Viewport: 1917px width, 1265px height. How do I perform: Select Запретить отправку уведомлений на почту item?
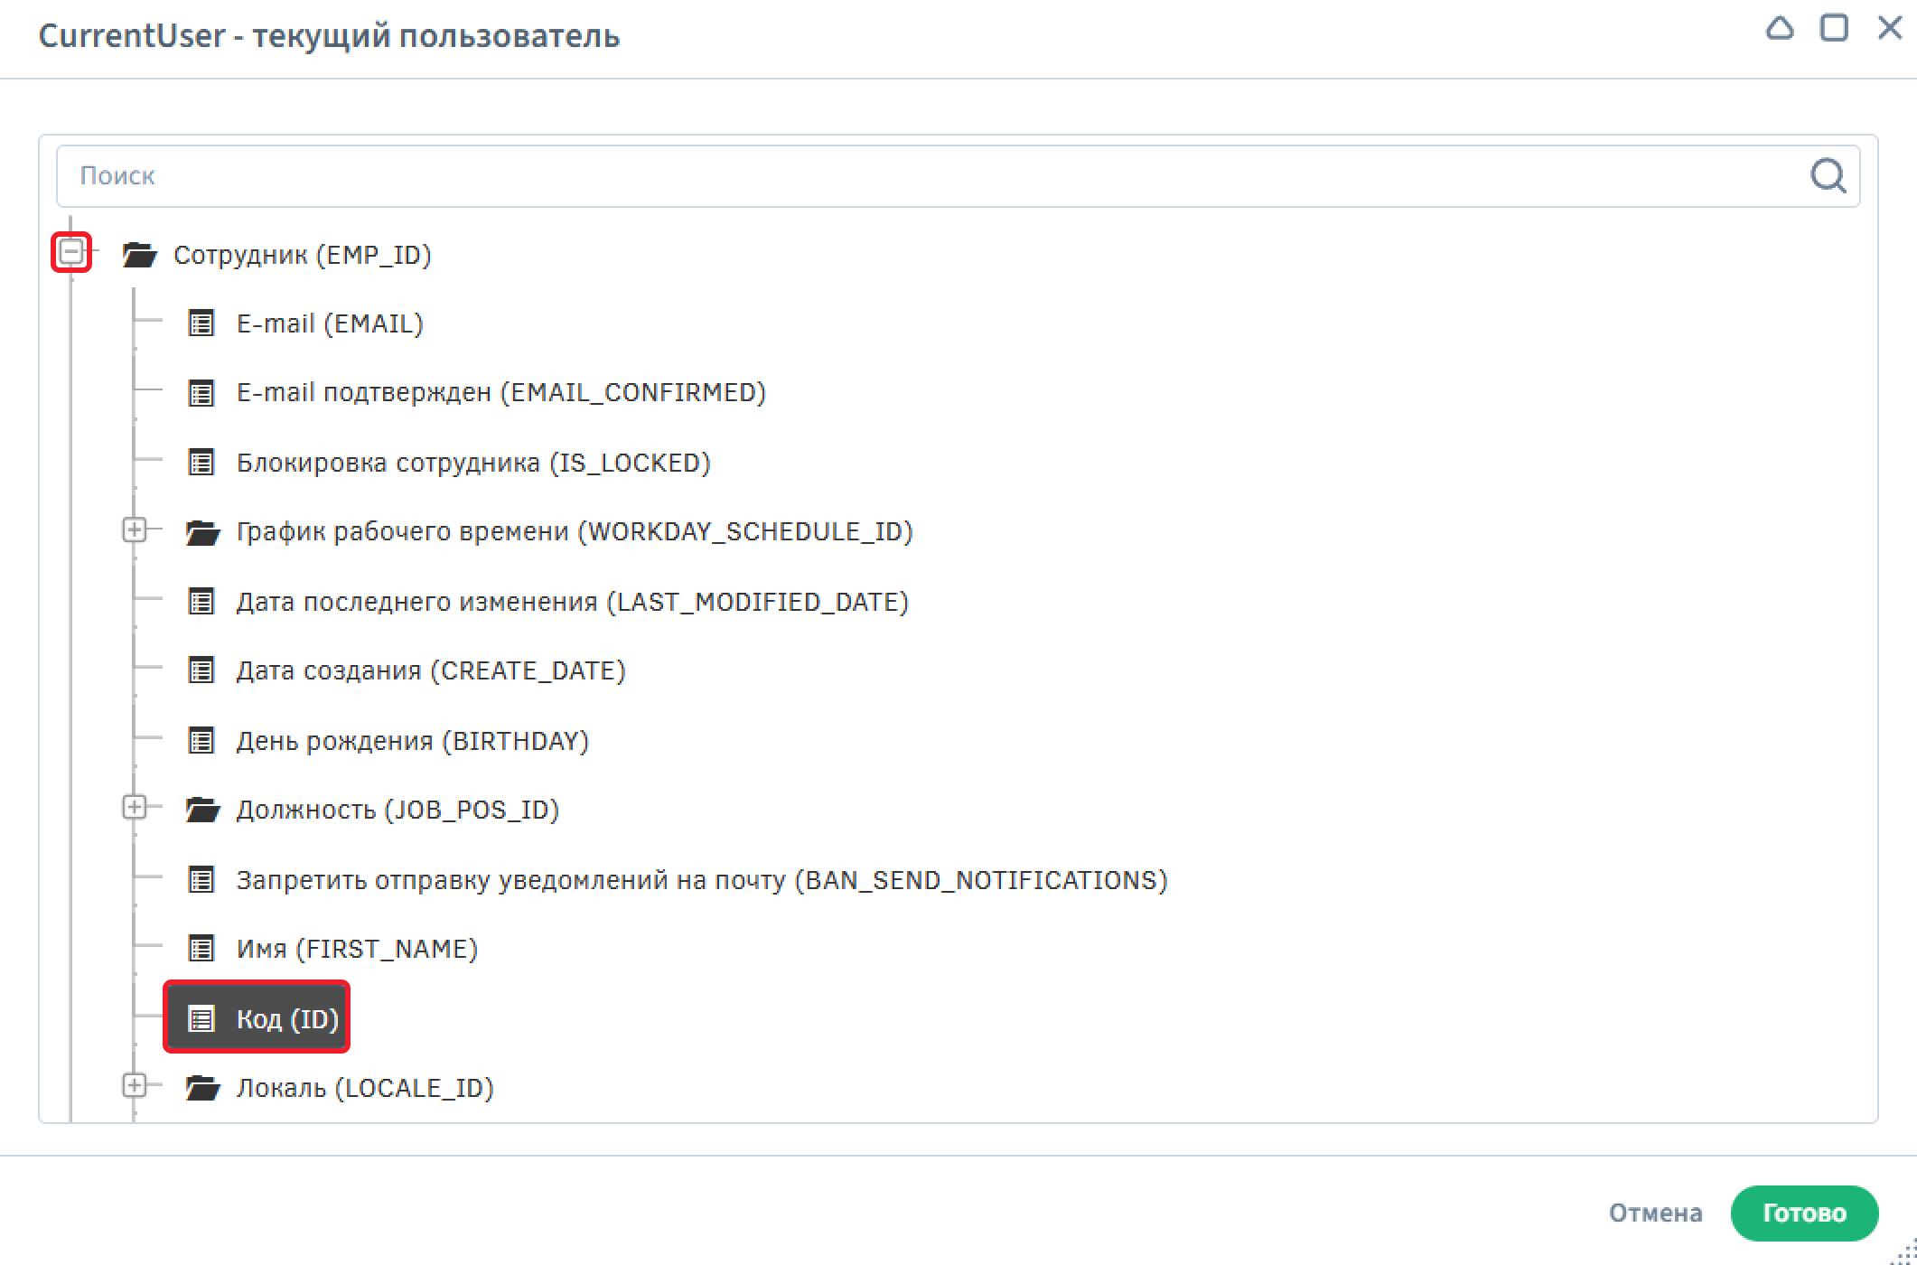701,880
